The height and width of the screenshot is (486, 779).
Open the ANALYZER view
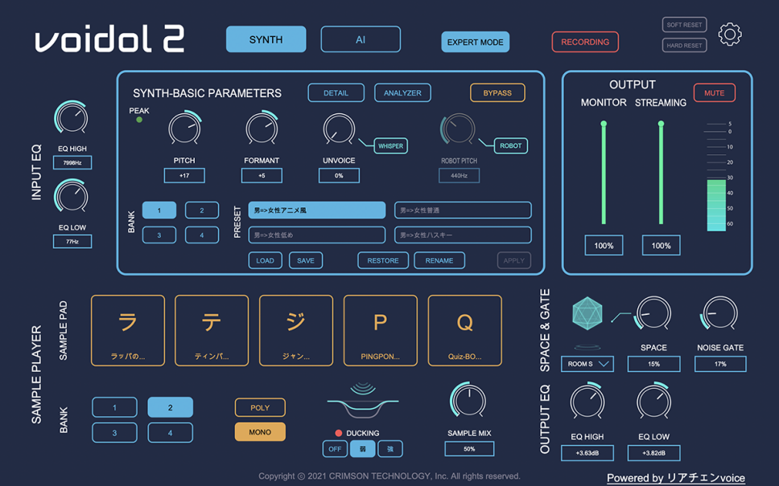click(402, 92)
